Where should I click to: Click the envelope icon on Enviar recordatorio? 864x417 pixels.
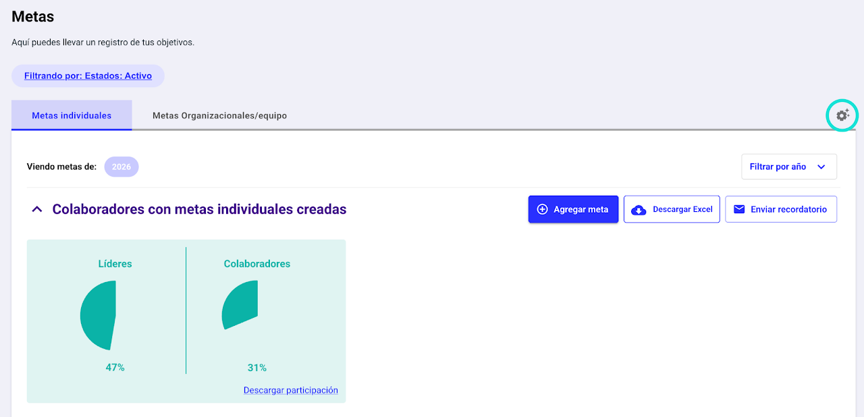point(739,209)
